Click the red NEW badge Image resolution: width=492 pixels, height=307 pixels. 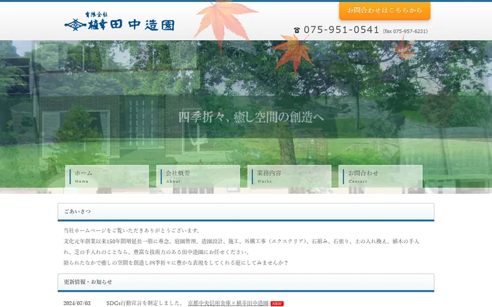[x=277, y=304]
